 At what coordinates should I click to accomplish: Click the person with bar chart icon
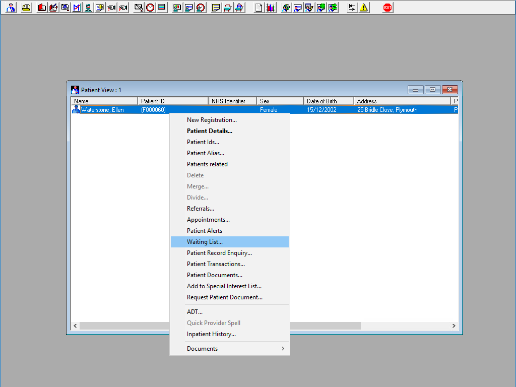[177, 8]
